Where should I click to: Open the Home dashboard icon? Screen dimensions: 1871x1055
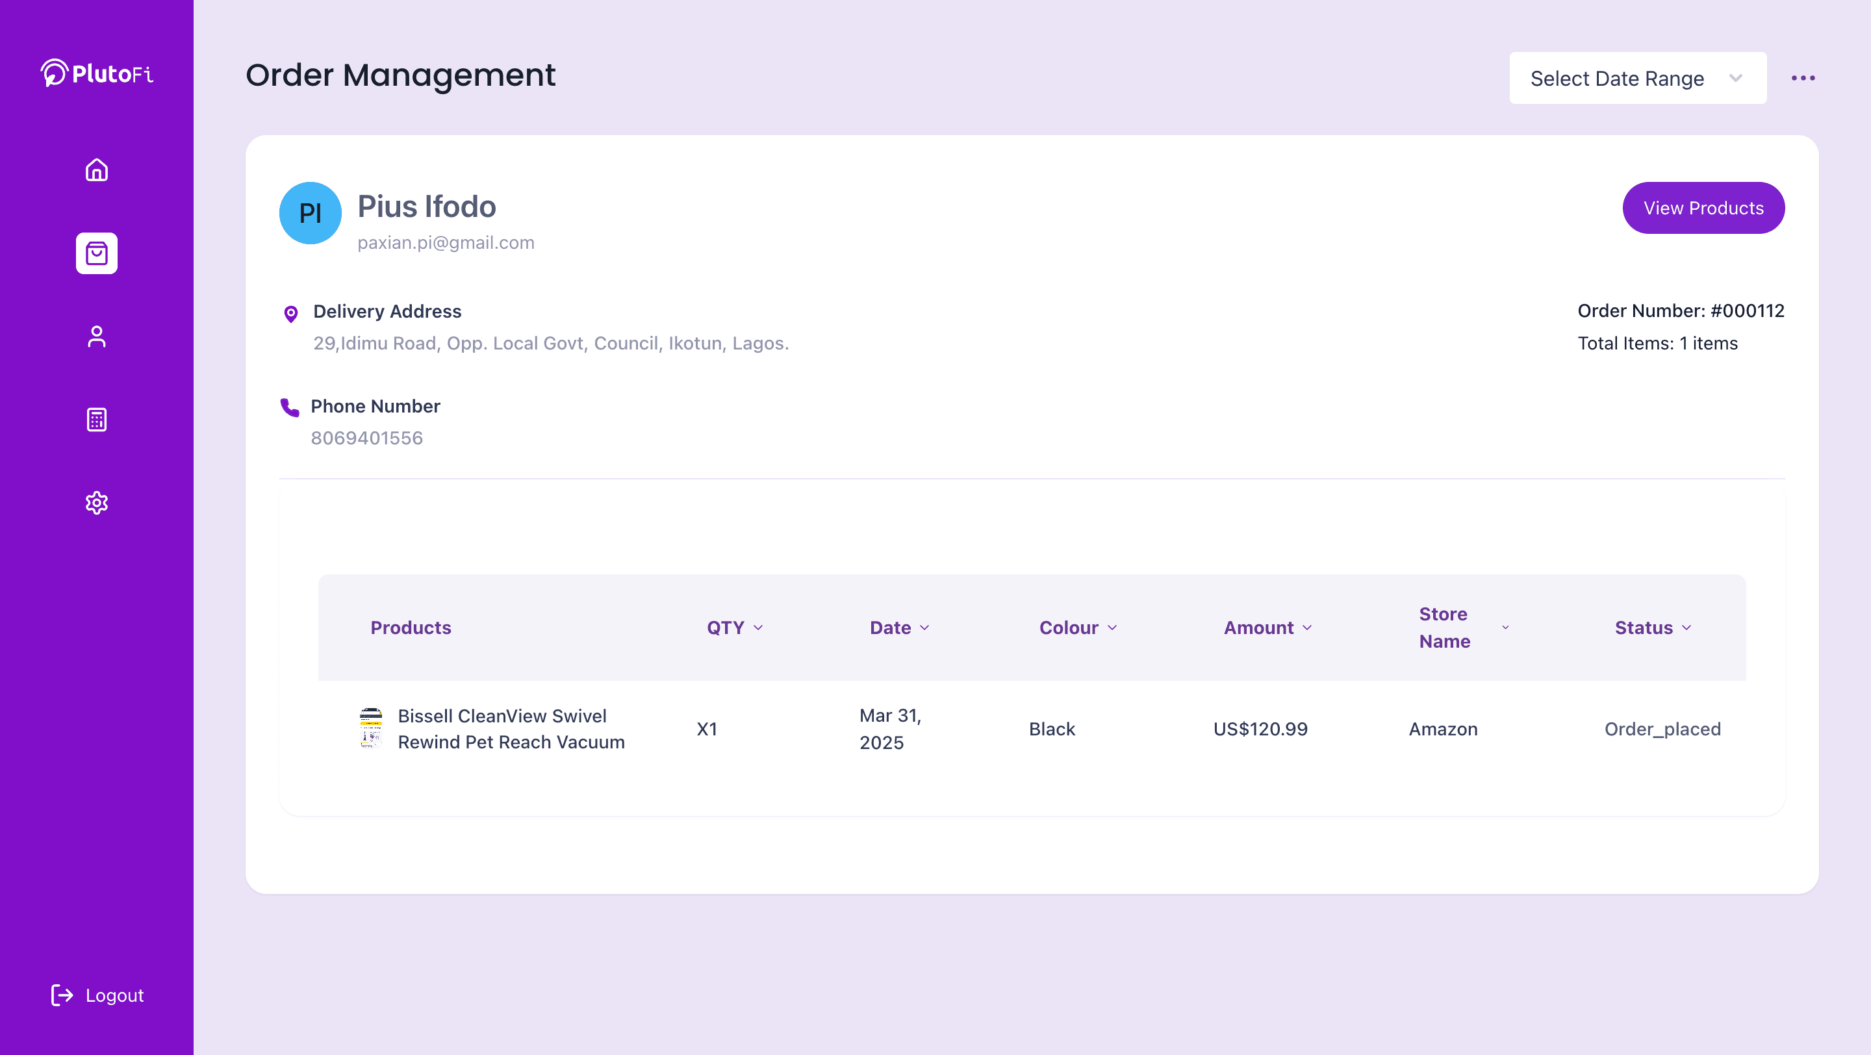97,170
